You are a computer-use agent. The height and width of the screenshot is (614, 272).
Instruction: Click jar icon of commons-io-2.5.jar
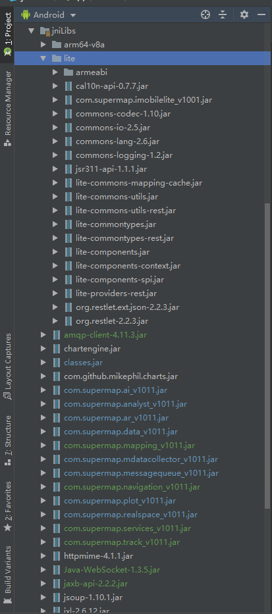[x=68, y=128]
